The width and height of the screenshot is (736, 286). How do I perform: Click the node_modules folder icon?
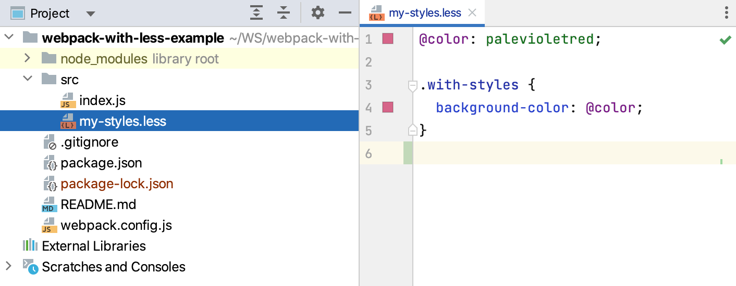(49, 58)
